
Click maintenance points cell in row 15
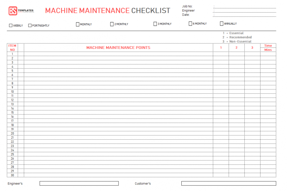(118, 113)
